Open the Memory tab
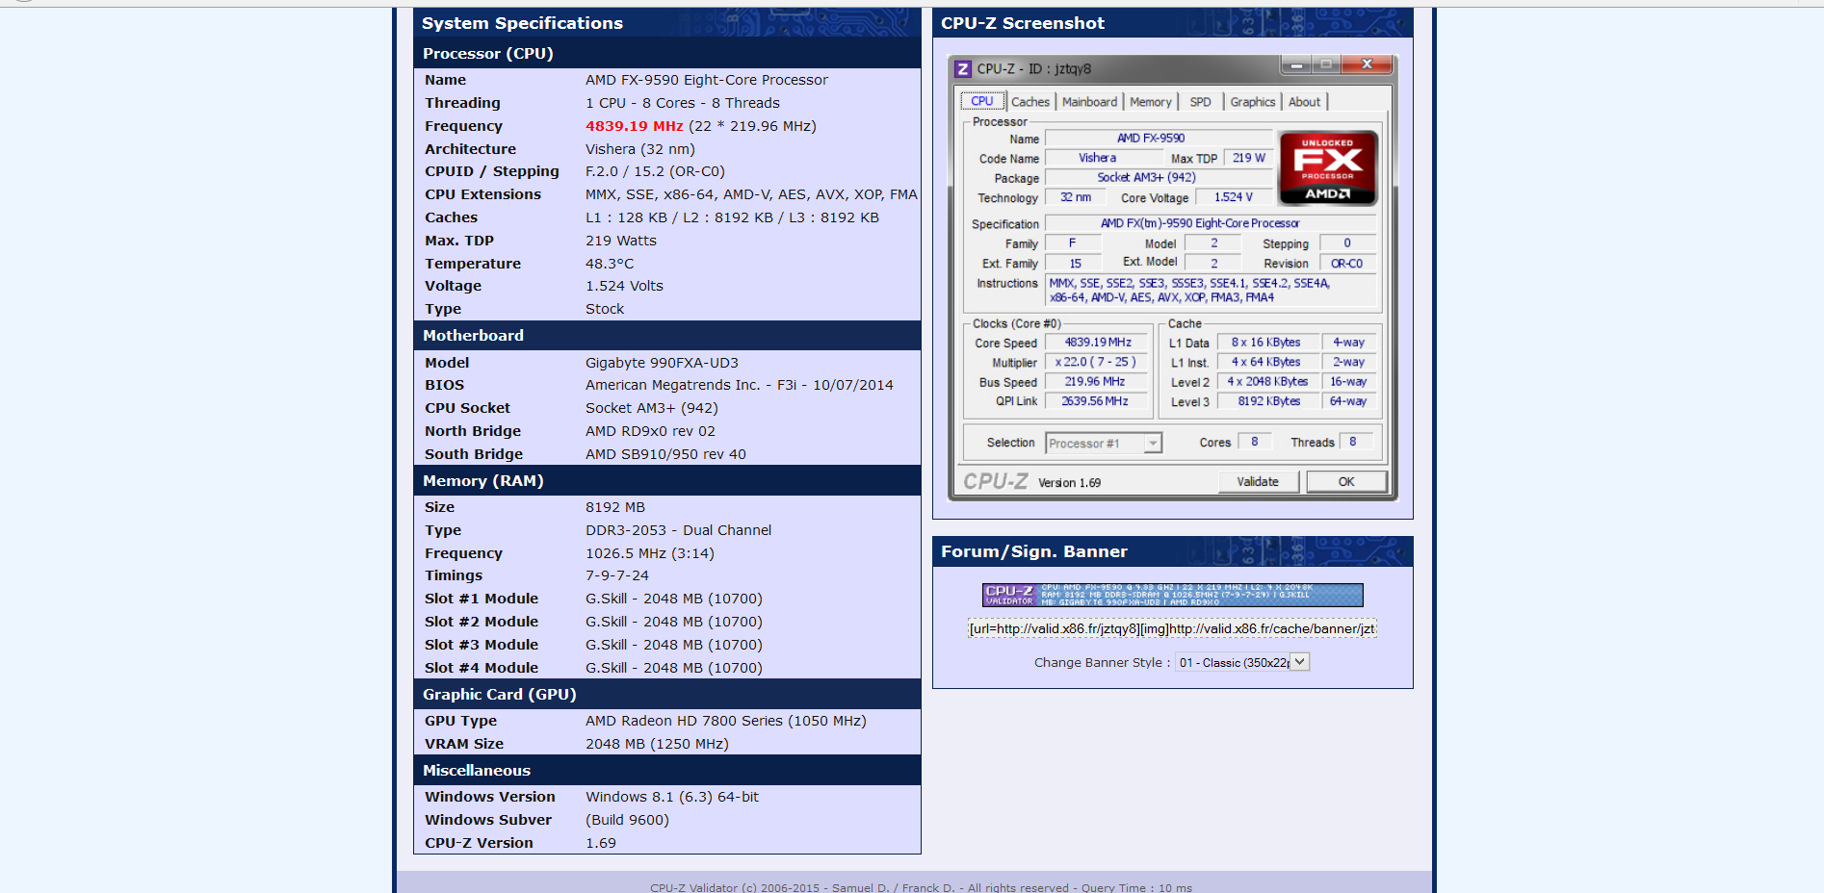 tap(1151, 102)
